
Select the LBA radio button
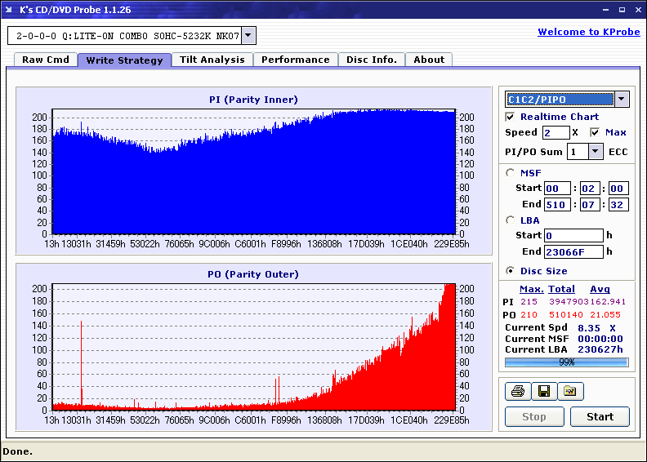[x=510, y=220]
